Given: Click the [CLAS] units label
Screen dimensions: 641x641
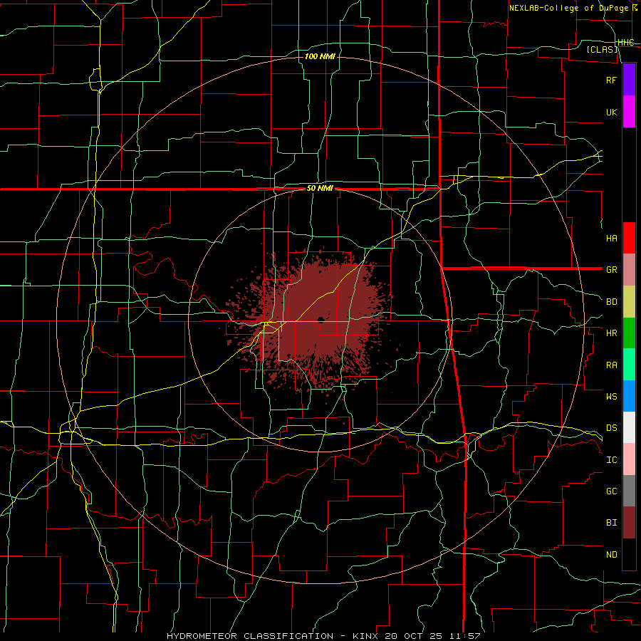Looking at the screenshot, I should [x=602, y=50].
